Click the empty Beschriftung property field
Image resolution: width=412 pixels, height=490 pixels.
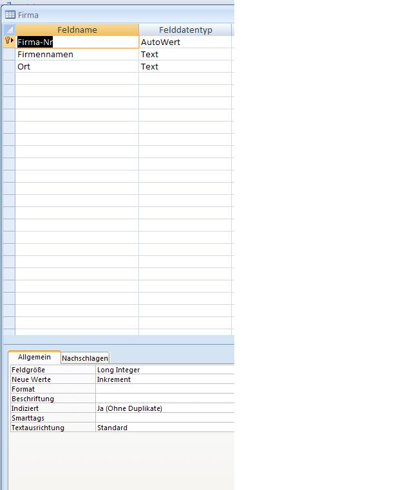coord(165,399)
